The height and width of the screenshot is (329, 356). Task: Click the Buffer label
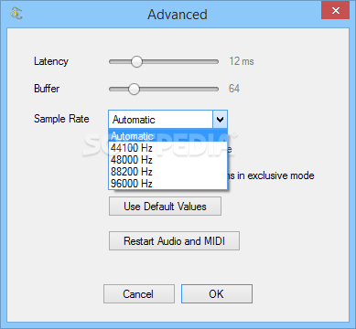click(x=47, y=89)
